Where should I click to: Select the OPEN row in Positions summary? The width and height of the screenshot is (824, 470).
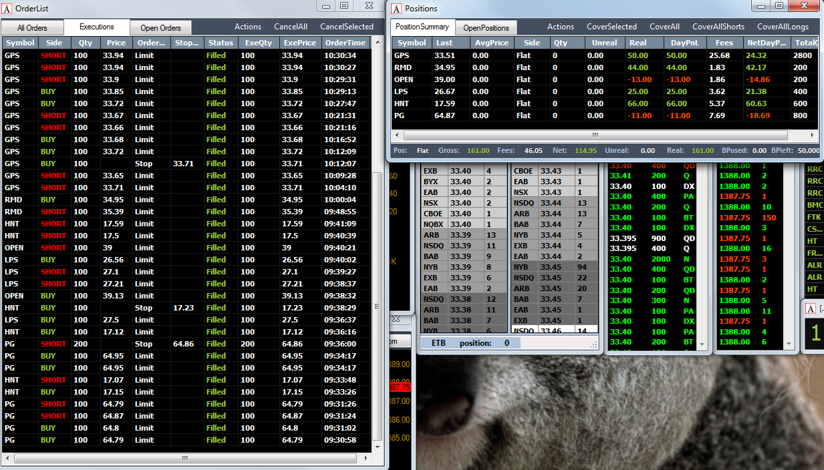(605, 79)
